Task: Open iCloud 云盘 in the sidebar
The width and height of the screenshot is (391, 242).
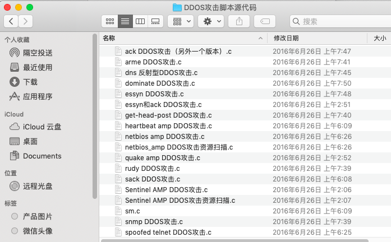Action: click(42, 127)
